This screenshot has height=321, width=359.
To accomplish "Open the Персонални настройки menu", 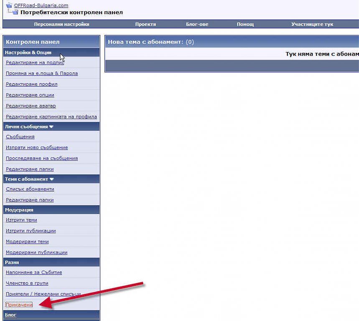I will (61, 24).
